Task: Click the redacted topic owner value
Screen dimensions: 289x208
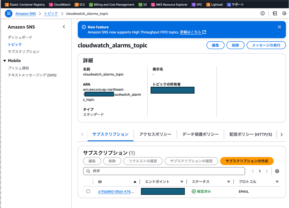Action: (x=172, y=90)
